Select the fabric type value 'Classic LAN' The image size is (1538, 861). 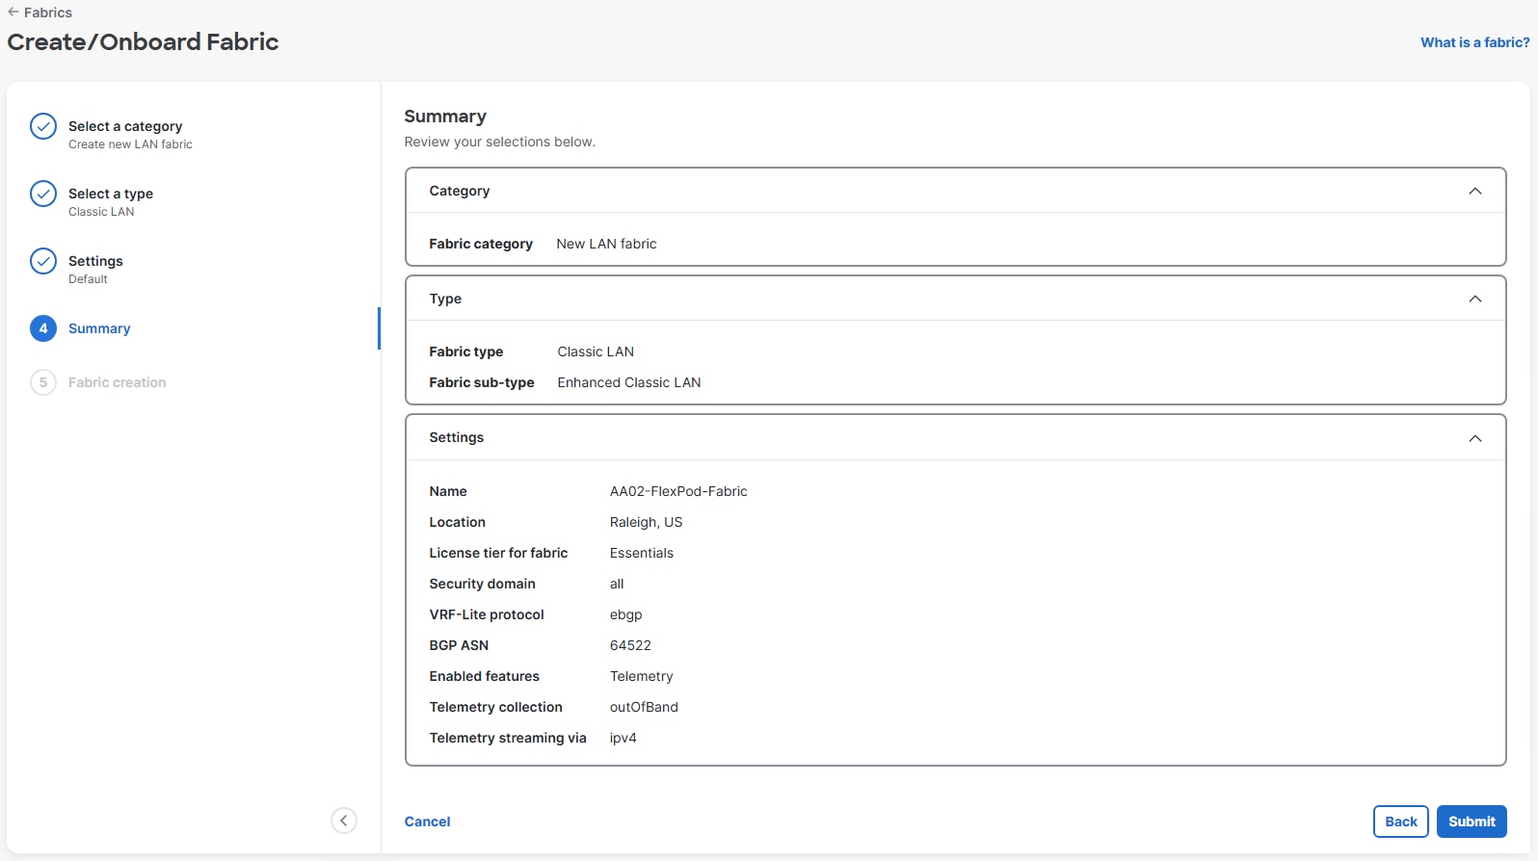[x=596, y=352]
